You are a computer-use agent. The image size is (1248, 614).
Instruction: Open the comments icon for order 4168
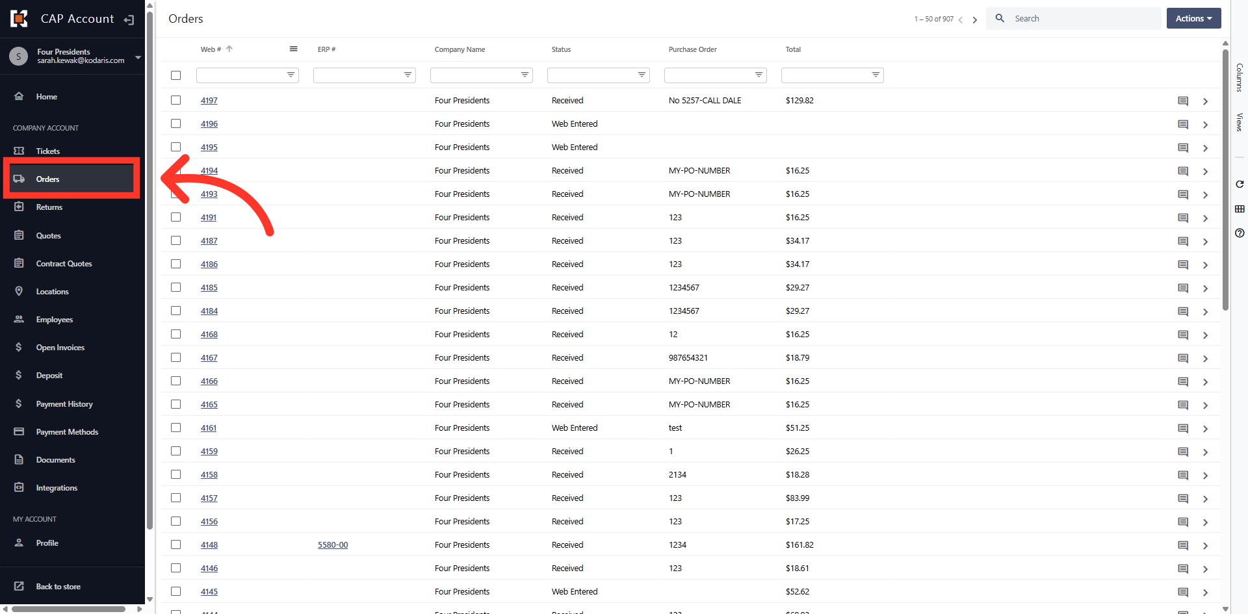[x=1183, y=335]
